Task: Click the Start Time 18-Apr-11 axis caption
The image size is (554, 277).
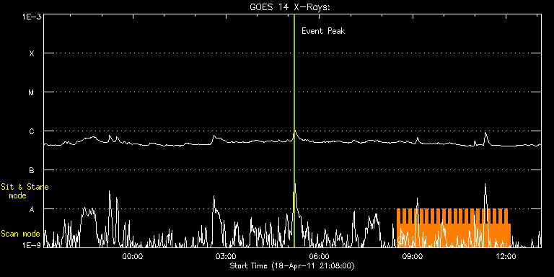Action: click(x=292, y=265)
